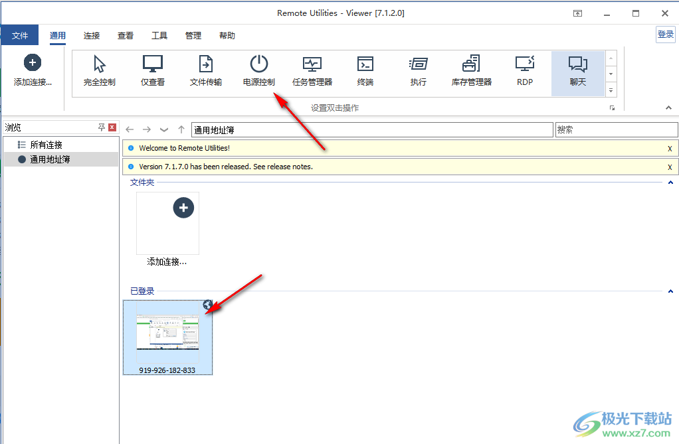
Task: Dismiss the Version 7.1.7.0 released notice
Action: click(x=670, y=167)
